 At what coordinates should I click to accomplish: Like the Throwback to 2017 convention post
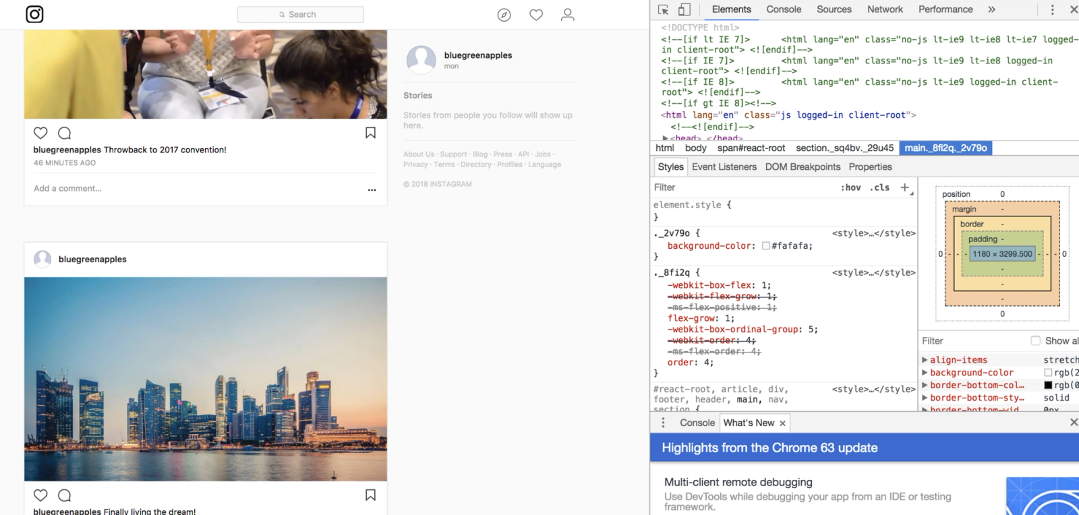40,133
